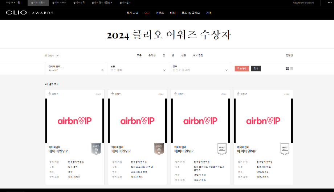Open the 모든 매체 medium dropdown
This screenshot has width=334, height=192.
click(138, 70)
